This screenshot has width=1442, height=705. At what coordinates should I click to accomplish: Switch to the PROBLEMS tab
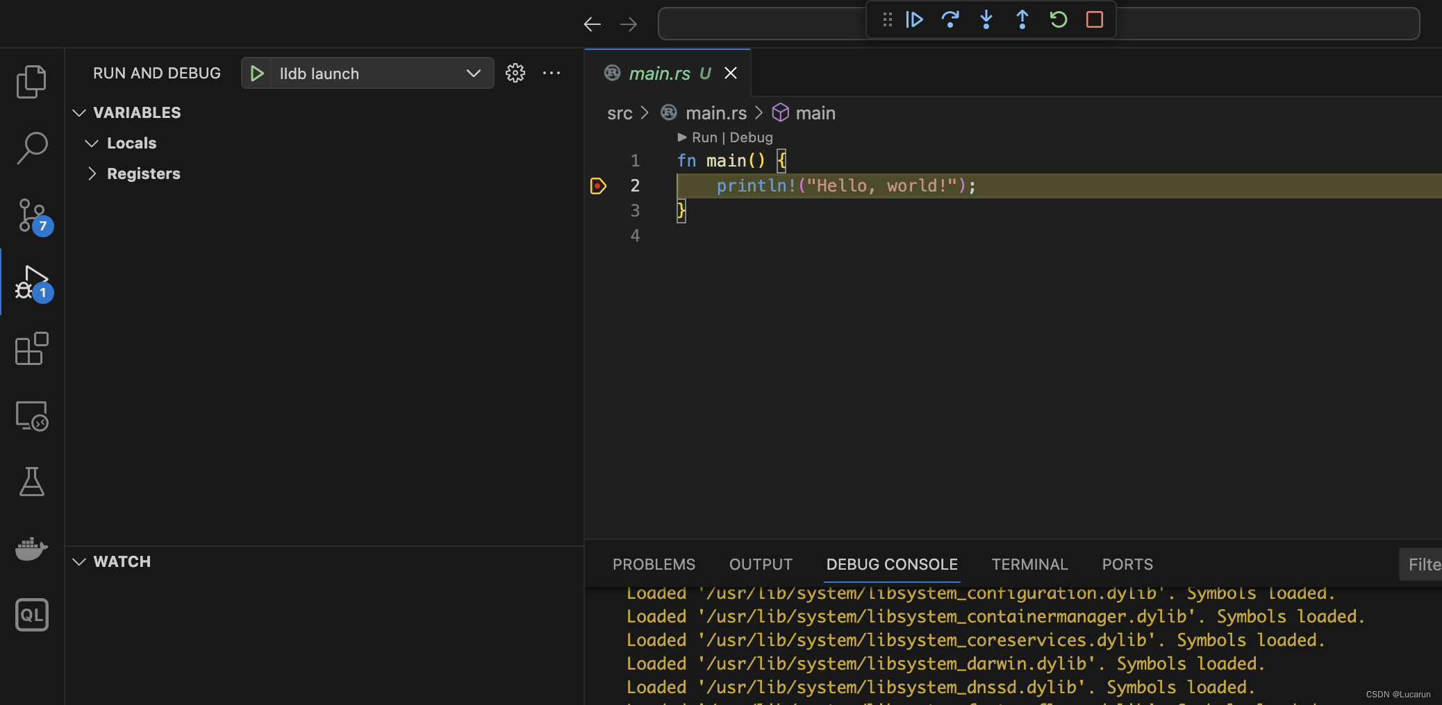[653, 564]
